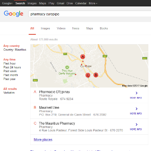Click the Trou Aux Cerfs Volcano park icon

(67, 67)
